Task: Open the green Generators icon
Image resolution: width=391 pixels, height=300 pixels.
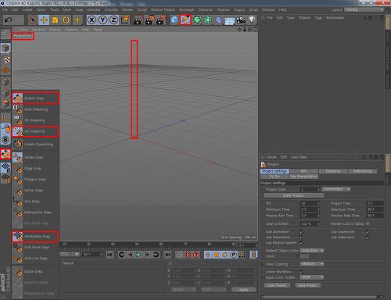Action: 197,20
